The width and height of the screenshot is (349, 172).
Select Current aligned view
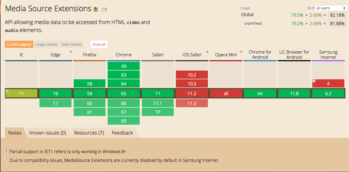(x=19, y=44)
